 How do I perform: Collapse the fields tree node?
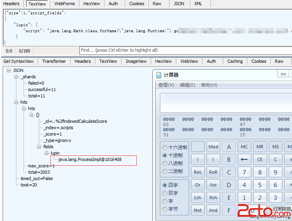[39, 147]
